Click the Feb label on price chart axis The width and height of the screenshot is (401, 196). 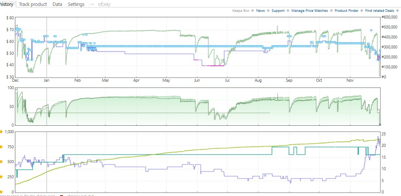[x=78, y=80]
